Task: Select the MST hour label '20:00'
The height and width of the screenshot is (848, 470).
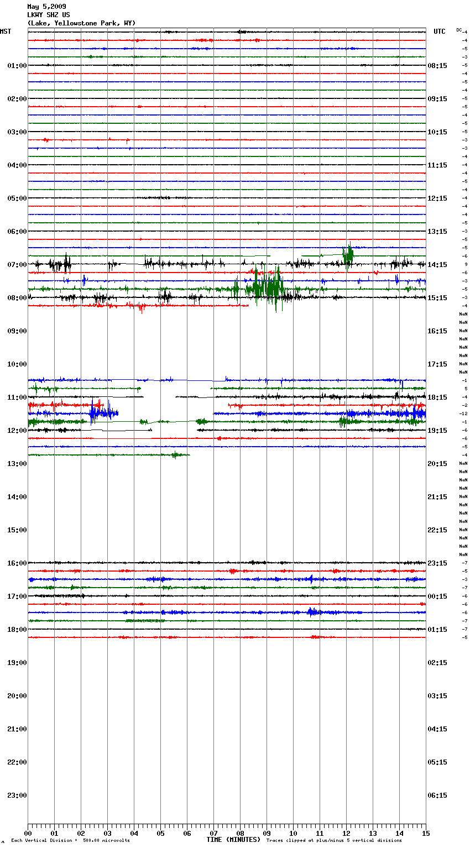Action: coord(17,696)
